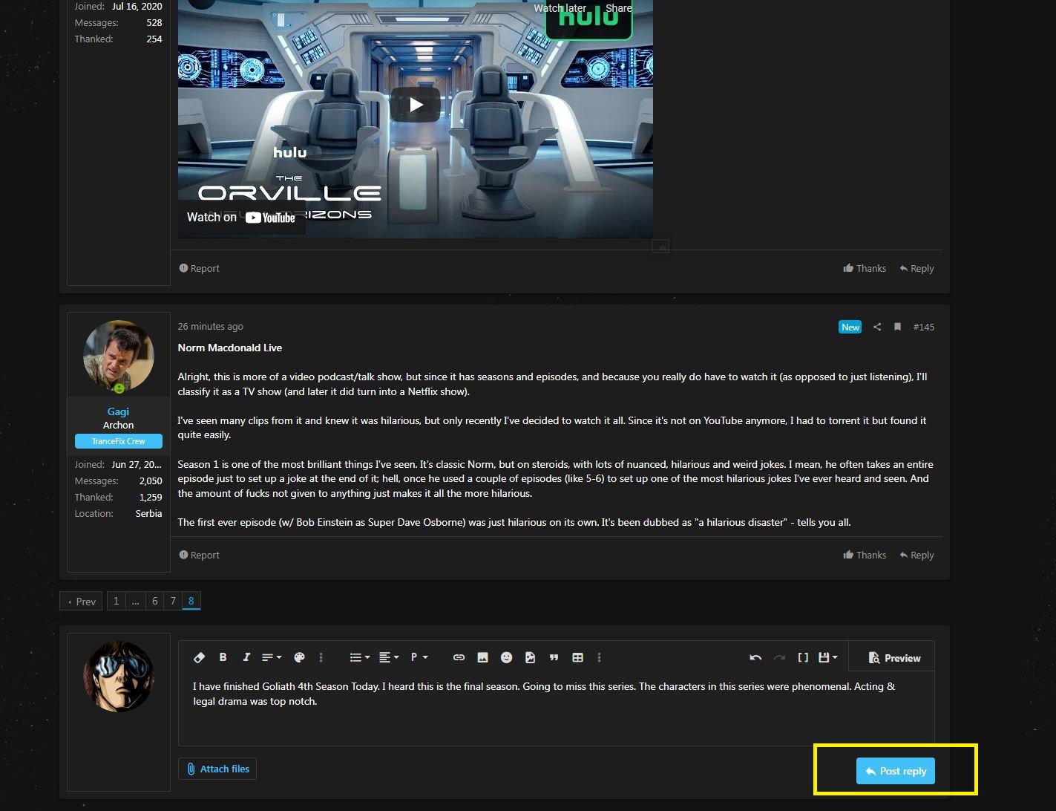Undo the last edit

[755, 657]
